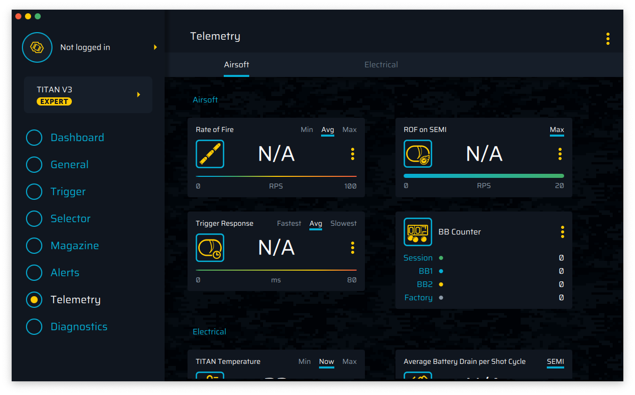Click the ROF on SEMI icon

[x=418, y=154]
